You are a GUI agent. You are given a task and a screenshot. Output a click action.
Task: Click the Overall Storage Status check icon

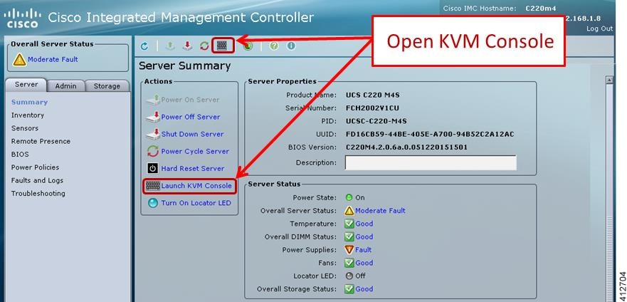pyautogui.click(x=349, y=288)
